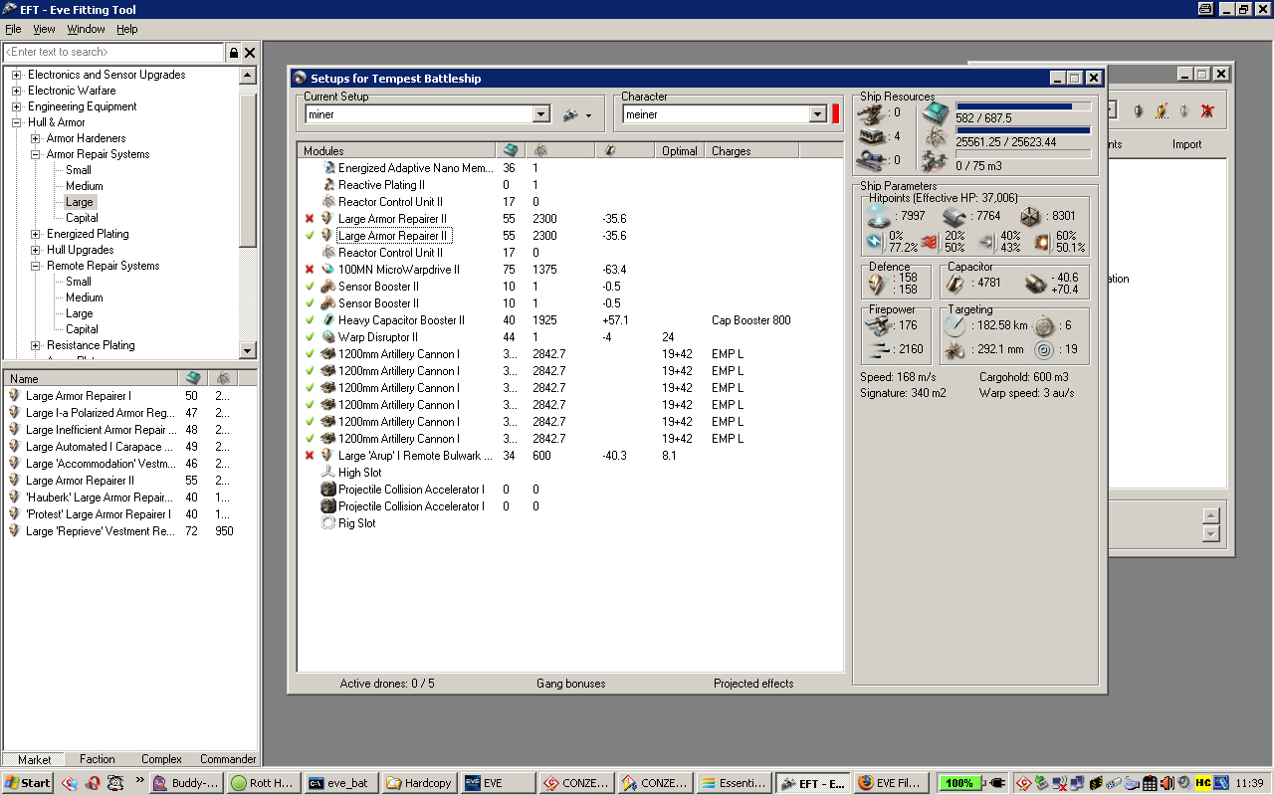This screenshot has width=1274, height=796.
Task: Toggle Heavy Capacitor Booster II status check
Action: tap(310, 320)
